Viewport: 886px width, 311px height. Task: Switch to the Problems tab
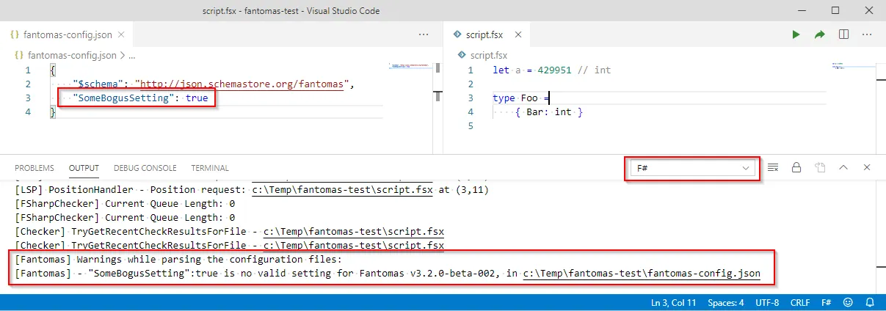[35, 168]
